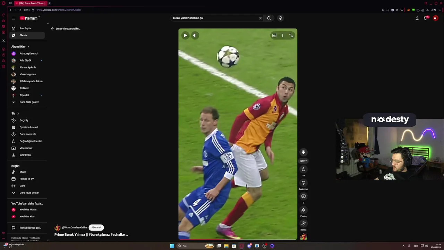Image resolution: width=444 pixels, height=250 pixels.
Task: Open Müzik under Keşfet
Action: coord(27,172)
